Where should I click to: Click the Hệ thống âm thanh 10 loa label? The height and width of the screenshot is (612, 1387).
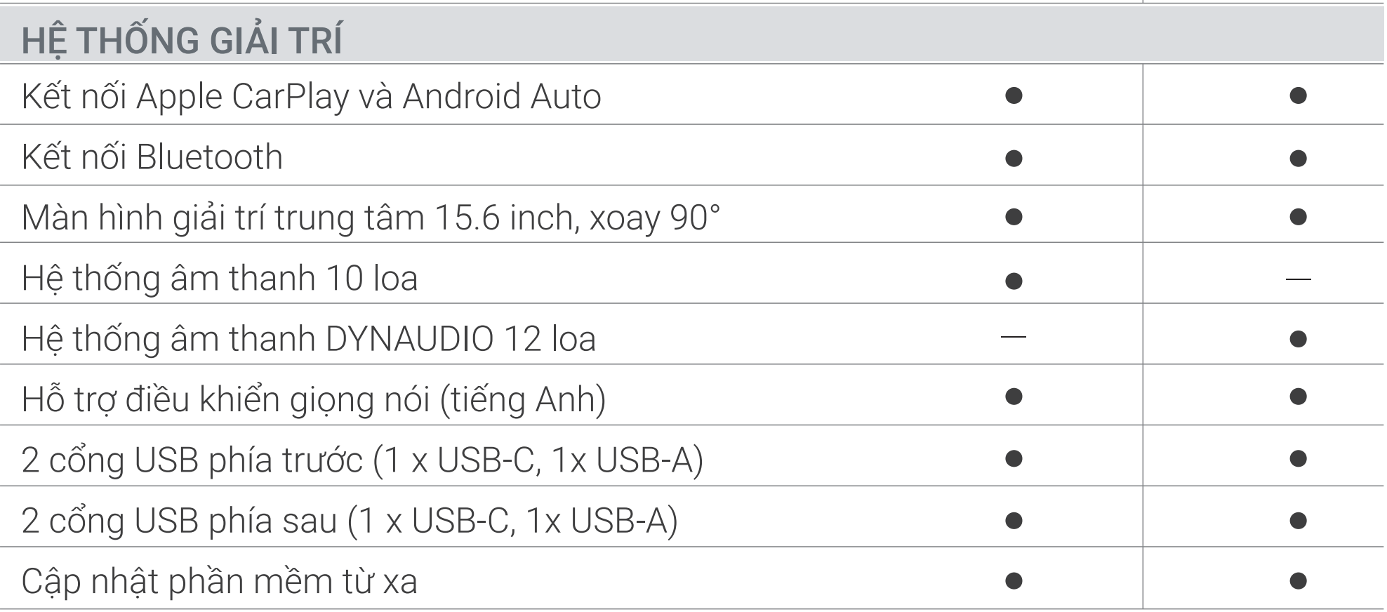(220, 279)
